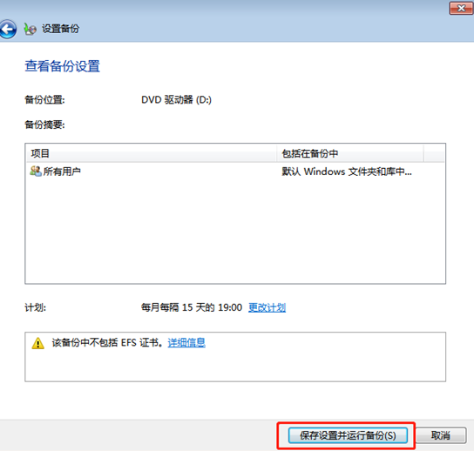
Task: Sort by the 包括在备份中 column header
Action: point(350,153)
